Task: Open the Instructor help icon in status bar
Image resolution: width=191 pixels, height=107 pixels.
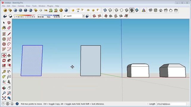Action: pos(17,104)
